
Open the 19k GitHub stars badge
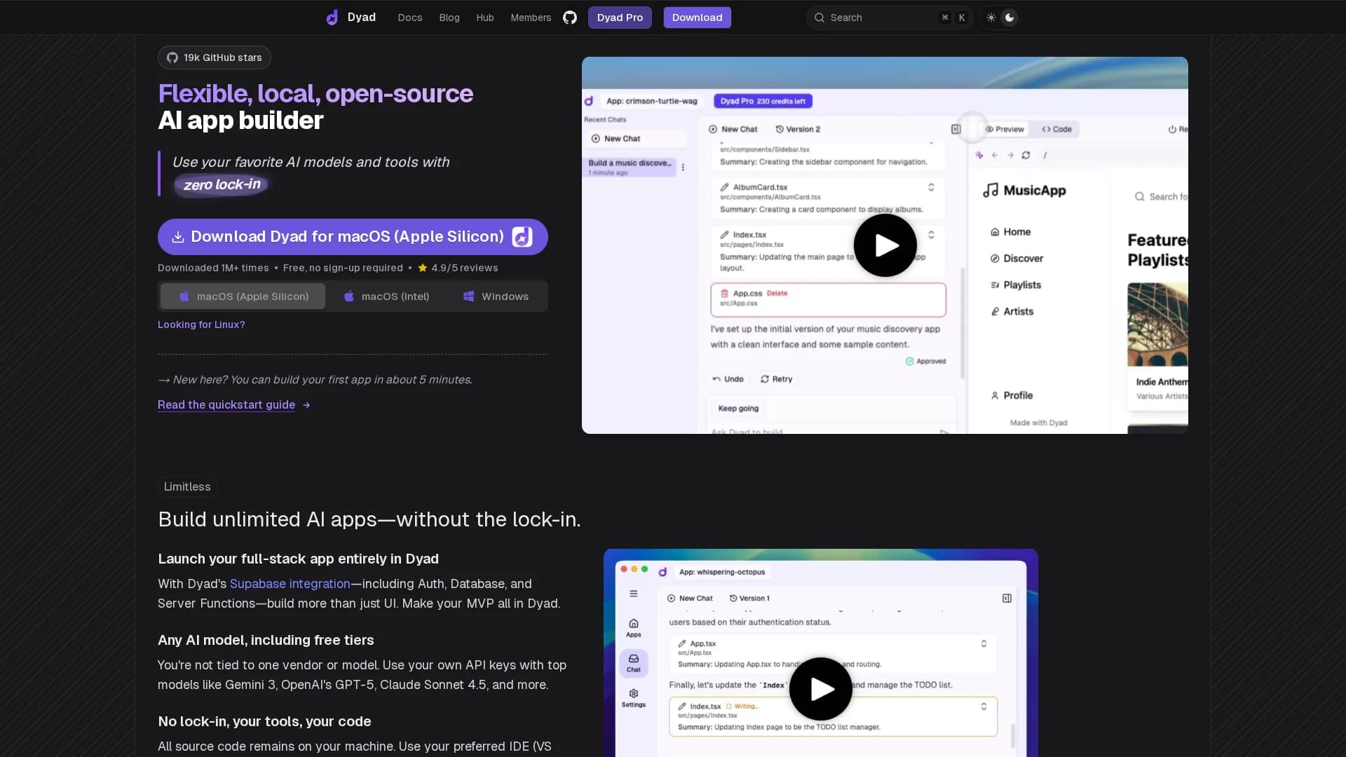[x=215, y=57]
